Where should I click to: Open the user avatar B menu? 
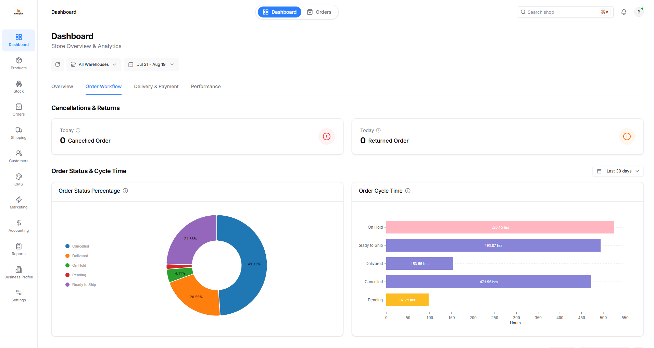tap(639, 12)
